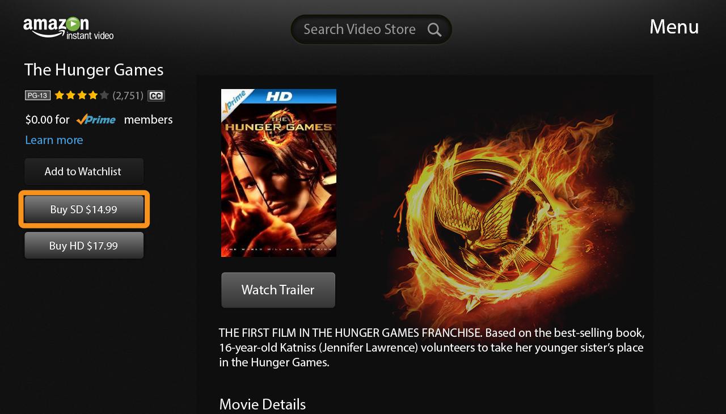Follow the Learn more link
The width and height of the screenshot is (726, 414).
coord(54,140)
